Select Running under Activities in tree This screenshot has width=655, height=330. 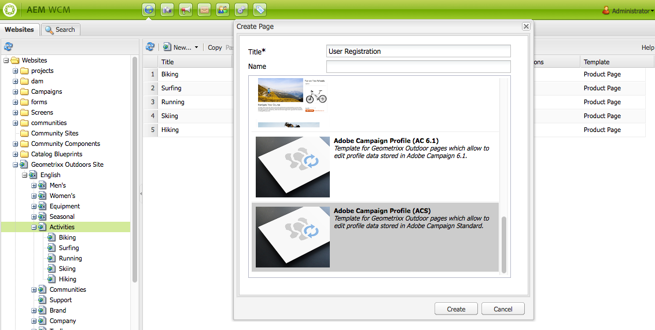(70, 259)
